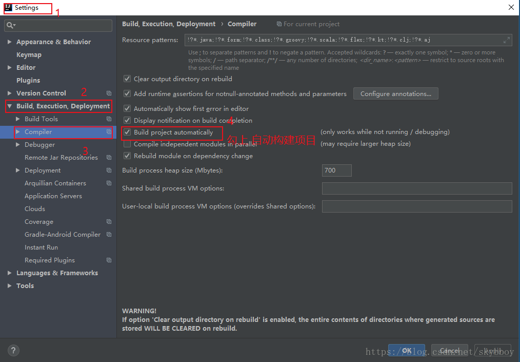Screen dimensions: 520x362
Task: Expand the Debugger node arrow
Action: click(18, 144)
